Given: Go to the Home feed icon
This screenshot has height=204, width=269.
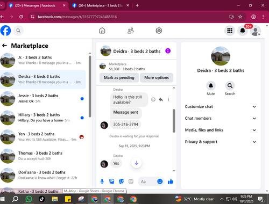Looking at the screenshot, I should pos(102,31).
